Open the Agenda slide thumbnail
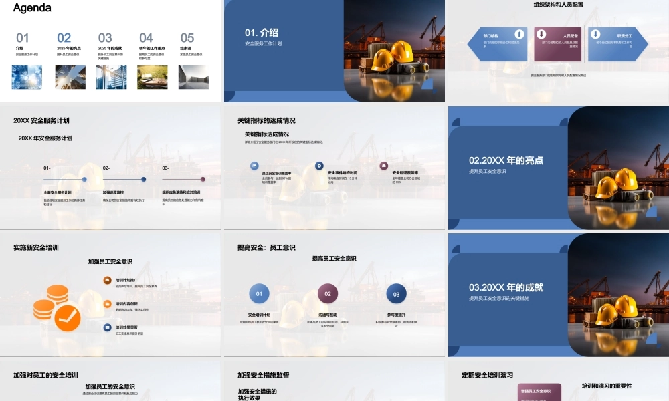 (x=110, y=51)
